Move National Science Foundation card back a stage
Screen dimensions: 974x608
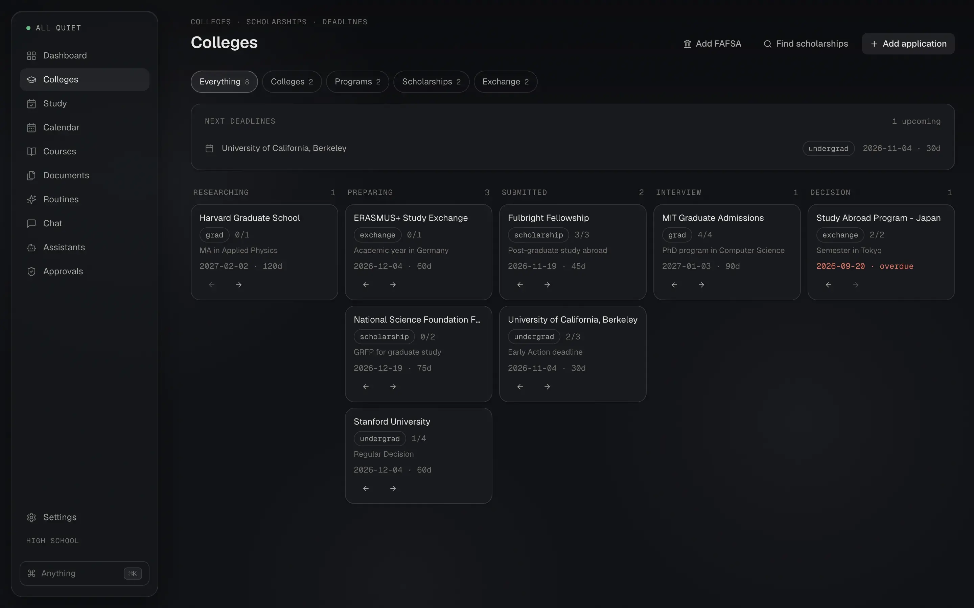click(x=366, y=386)
